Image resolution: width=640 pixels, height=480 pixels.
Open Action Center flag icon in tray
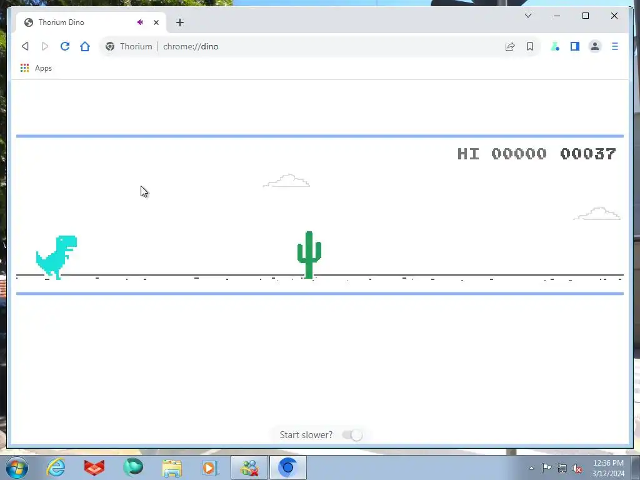click(546, 468)
